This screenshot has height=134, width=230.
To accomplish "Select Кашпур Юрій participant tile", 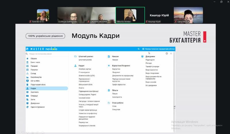I will 159,15.
